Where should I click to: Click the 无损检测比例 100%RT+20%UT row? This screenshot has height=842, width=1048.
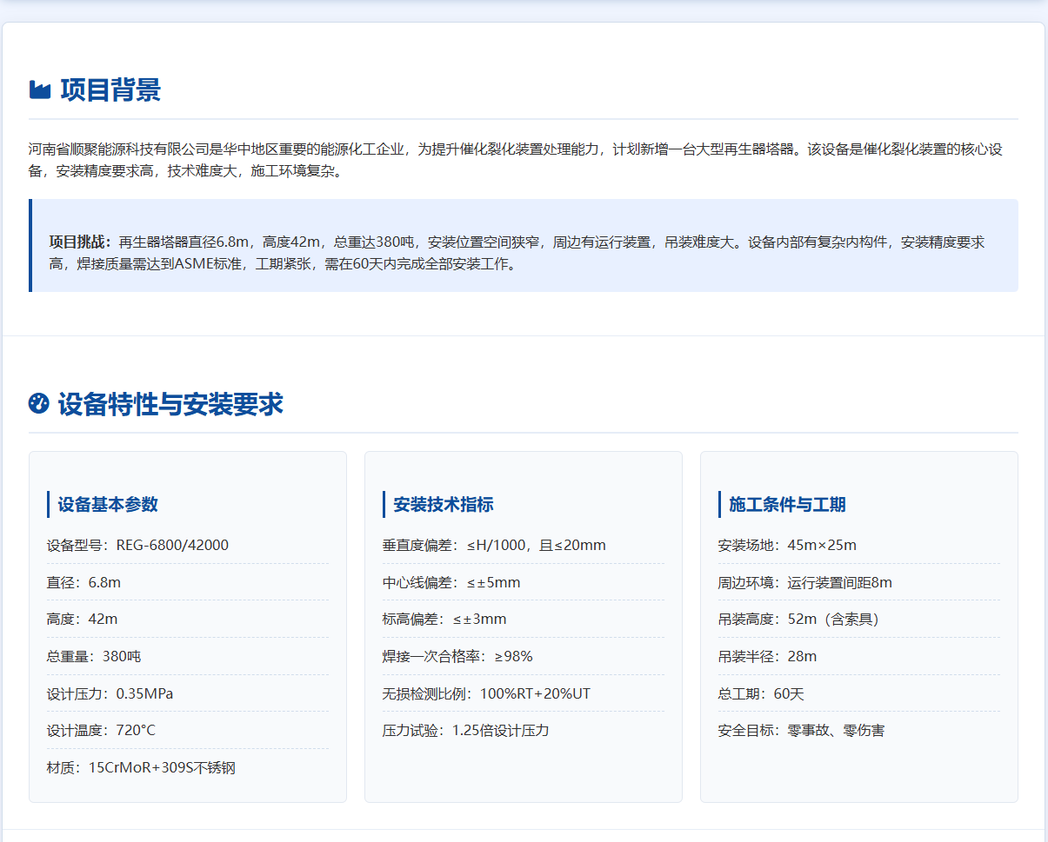[x=486, y=694]
